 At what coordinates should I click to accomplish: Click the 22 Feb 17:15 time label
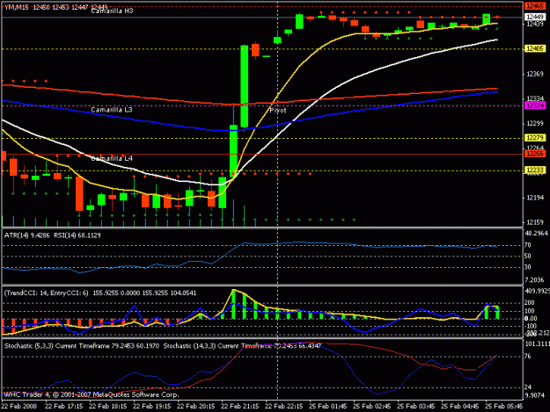tap(64, 407)
